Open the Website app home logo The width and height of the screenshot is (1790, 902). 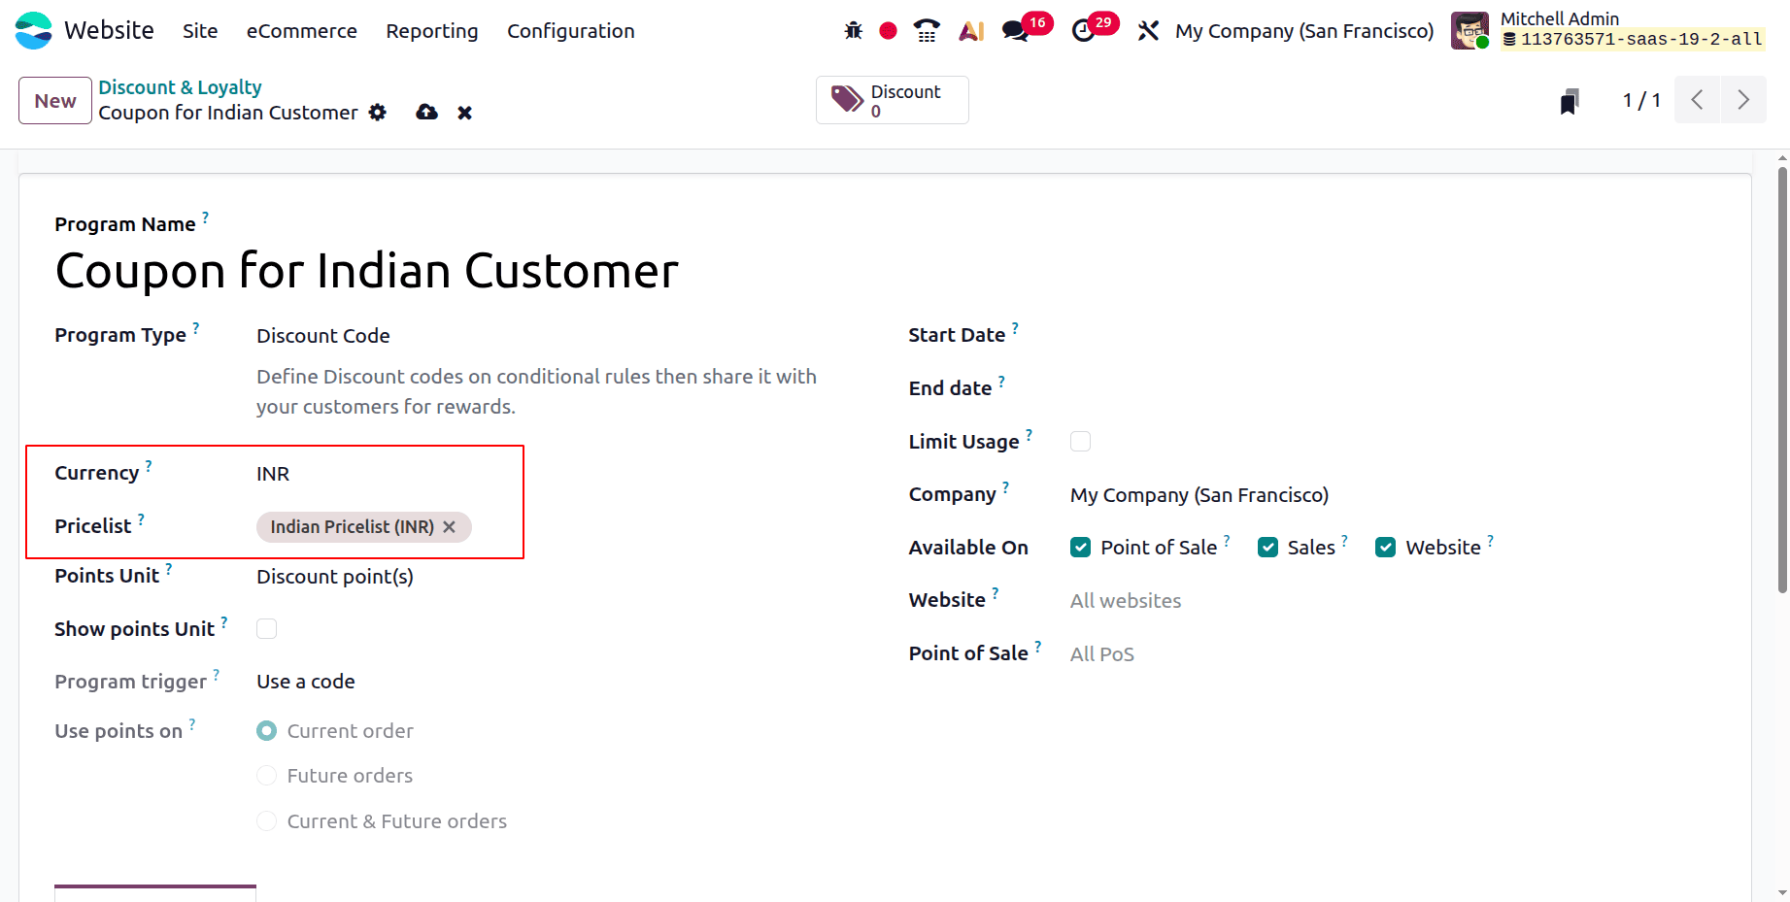[34, 30]
